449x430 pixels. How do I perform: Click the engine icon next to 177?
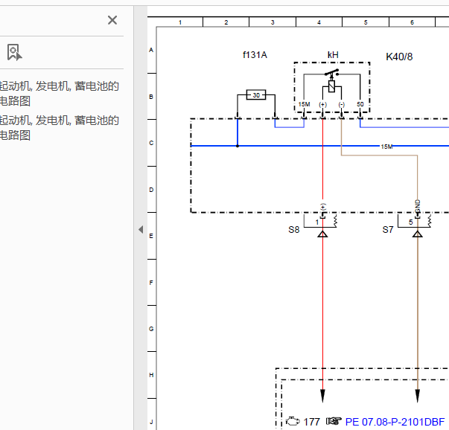(293, 421)
